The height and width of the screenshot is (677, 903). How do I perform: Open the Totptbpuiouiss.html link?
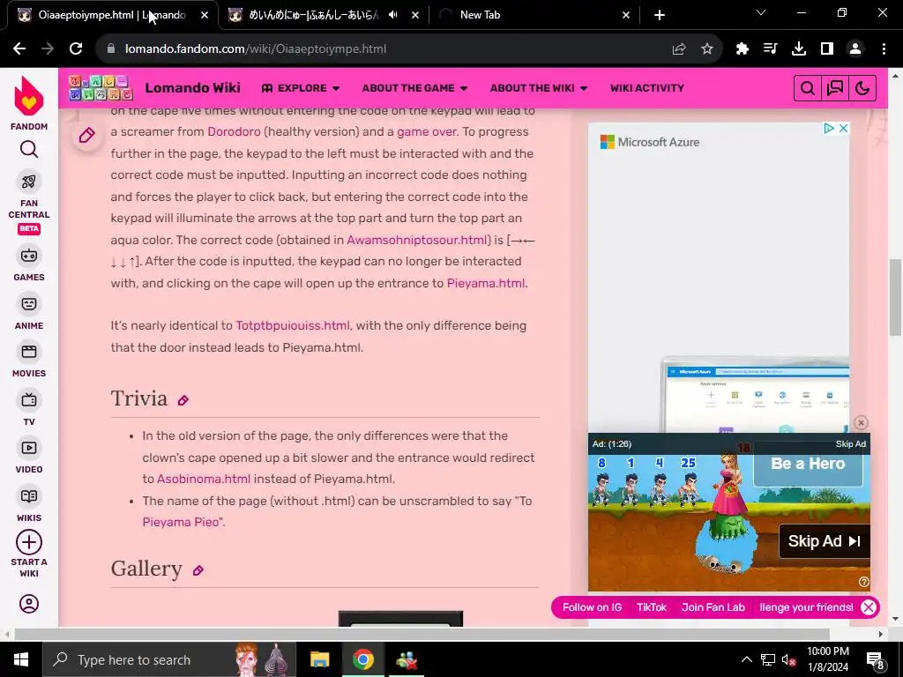click(293, 325)
